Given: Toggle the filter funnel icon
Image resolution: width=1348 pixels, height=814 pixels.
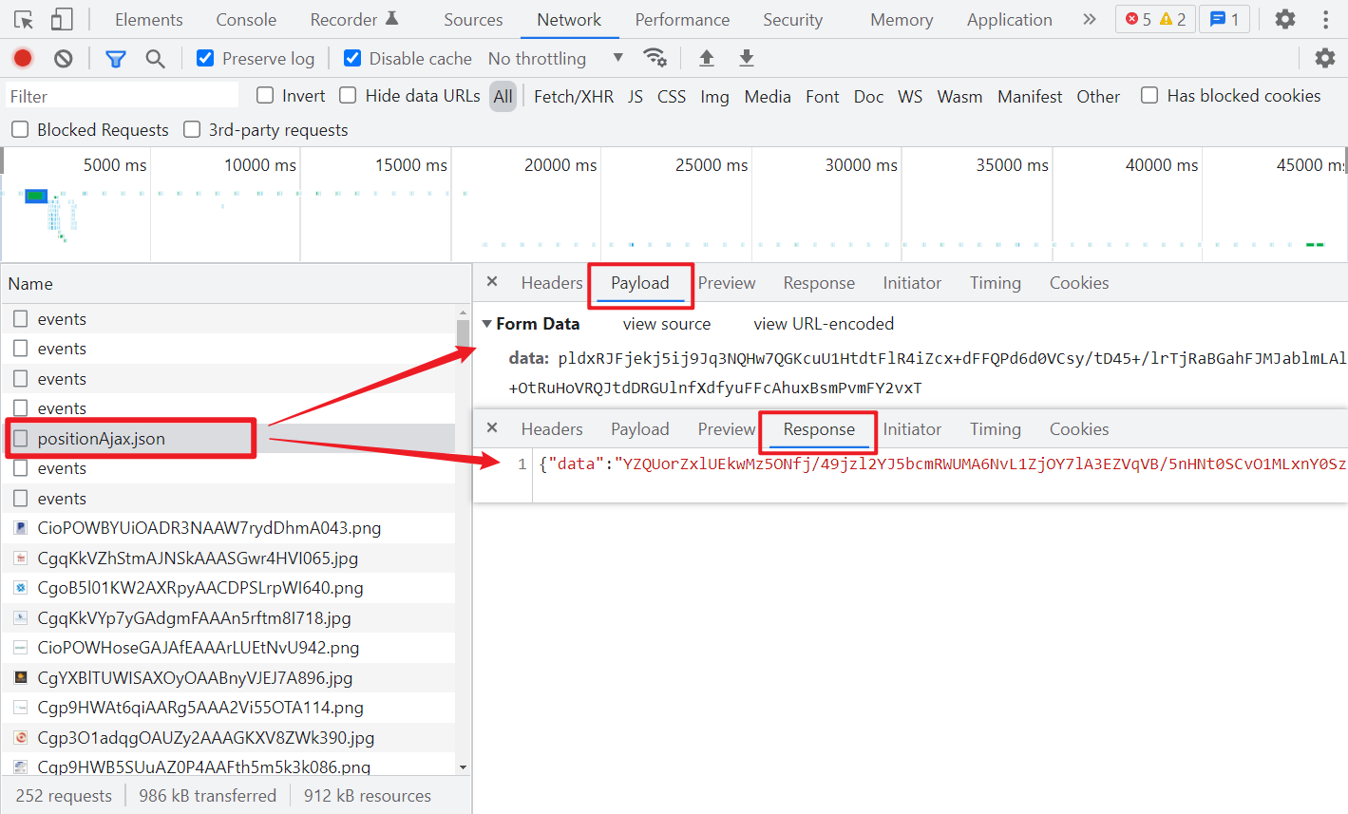Looking at the screenshot, I should tap(116, 59).
